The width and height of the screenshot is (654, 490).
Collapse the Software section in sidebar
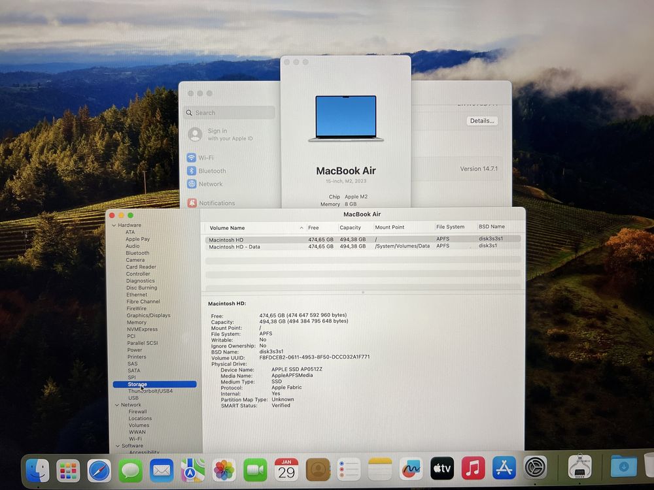118,446
